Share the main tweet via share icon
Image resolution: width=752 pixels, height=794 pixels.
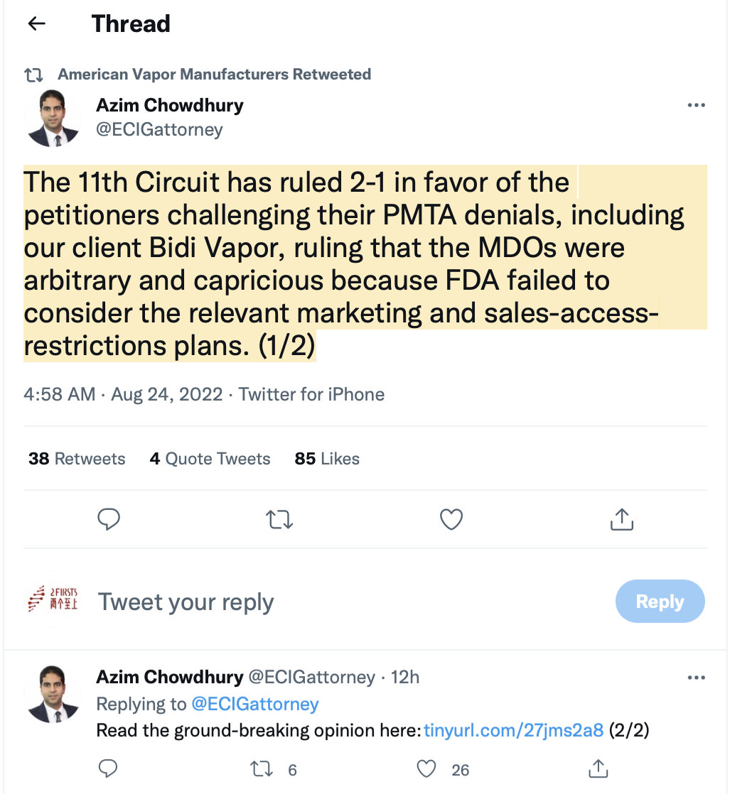coord(622,520)
